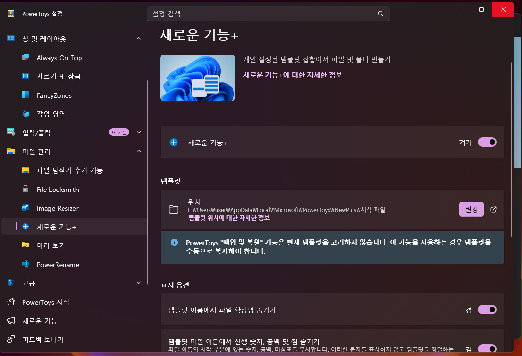Click the 새로운 기능+ page title
This screenshot has height=356, width=522.
(x=199, y=35)
